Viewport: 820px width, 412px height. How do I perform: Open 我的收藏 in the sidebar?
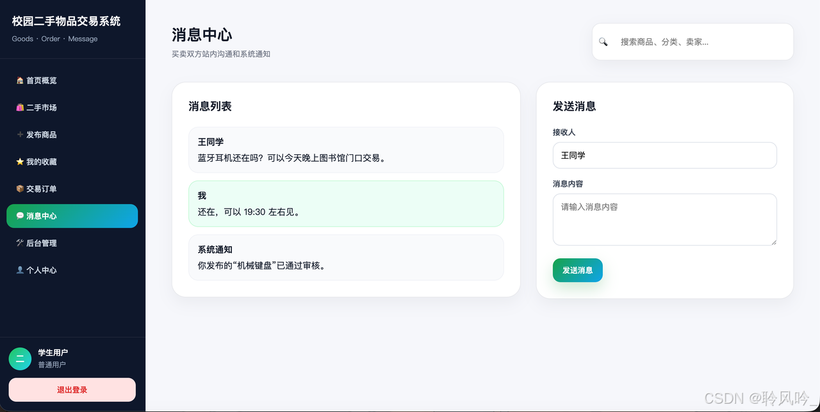72,162
